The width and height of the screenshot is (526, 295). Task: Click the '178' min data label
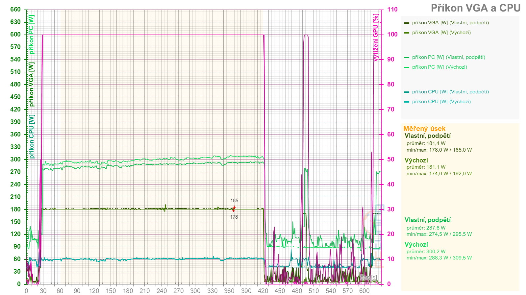tap(234, 217)
